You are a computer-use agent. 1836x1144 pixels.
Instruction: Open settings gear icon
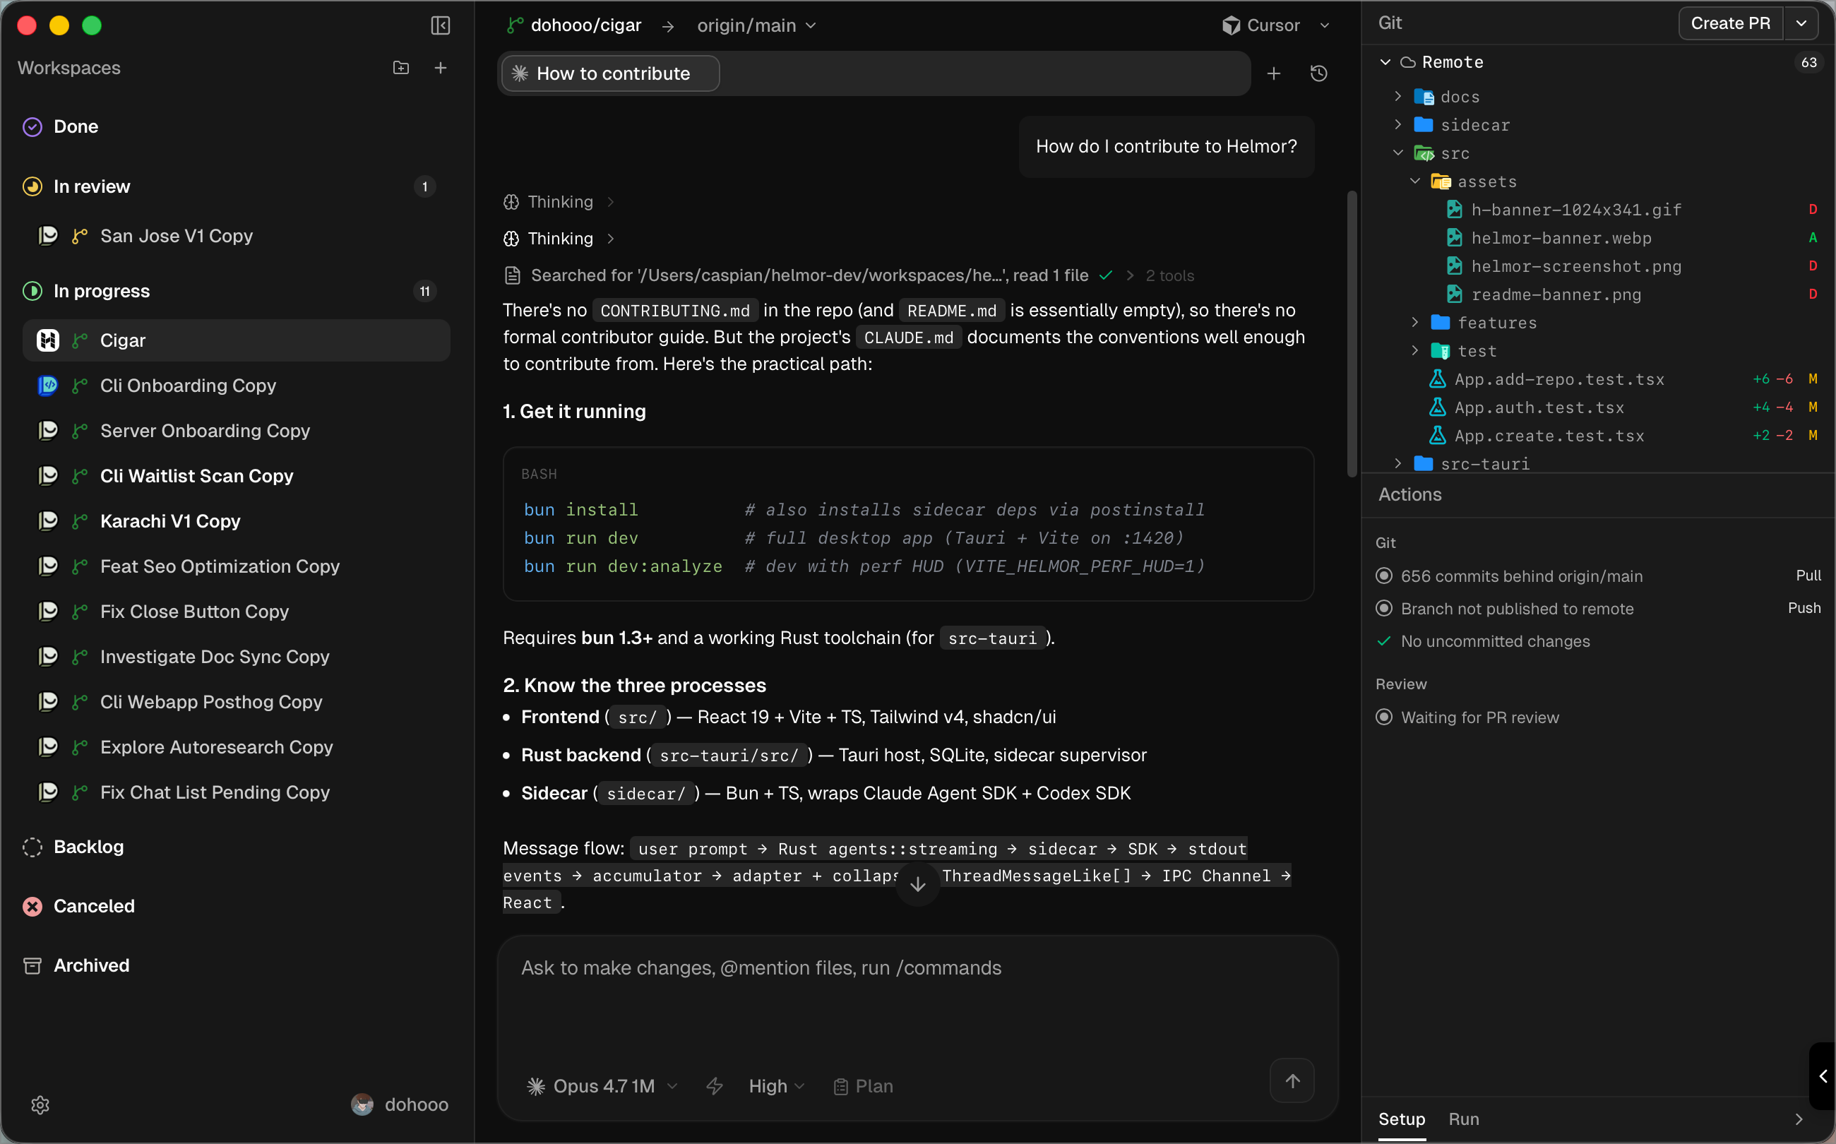point(41,1104)
